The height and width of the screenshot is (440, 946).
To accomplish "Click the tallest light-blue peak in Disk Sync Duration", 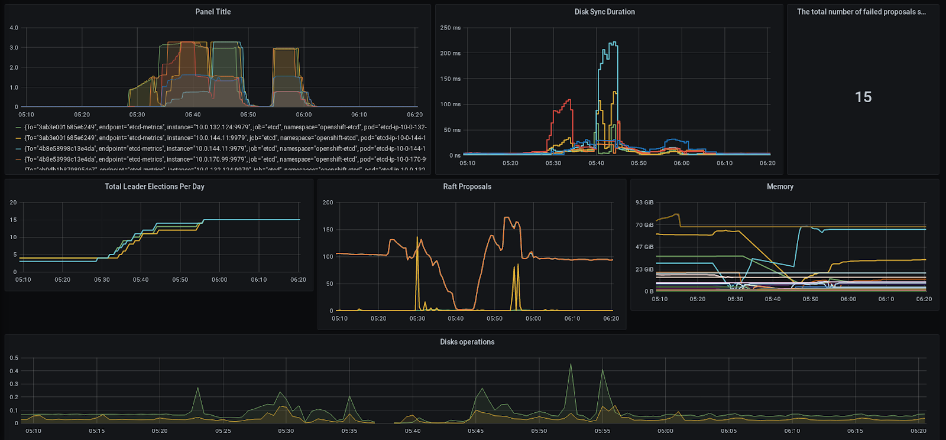I will tap(613, 43).
